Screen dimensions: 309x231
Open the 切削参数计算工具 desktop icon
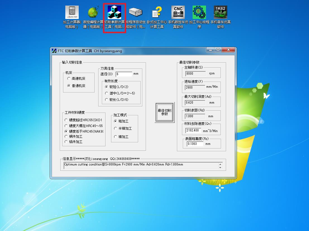coord(114,17)
